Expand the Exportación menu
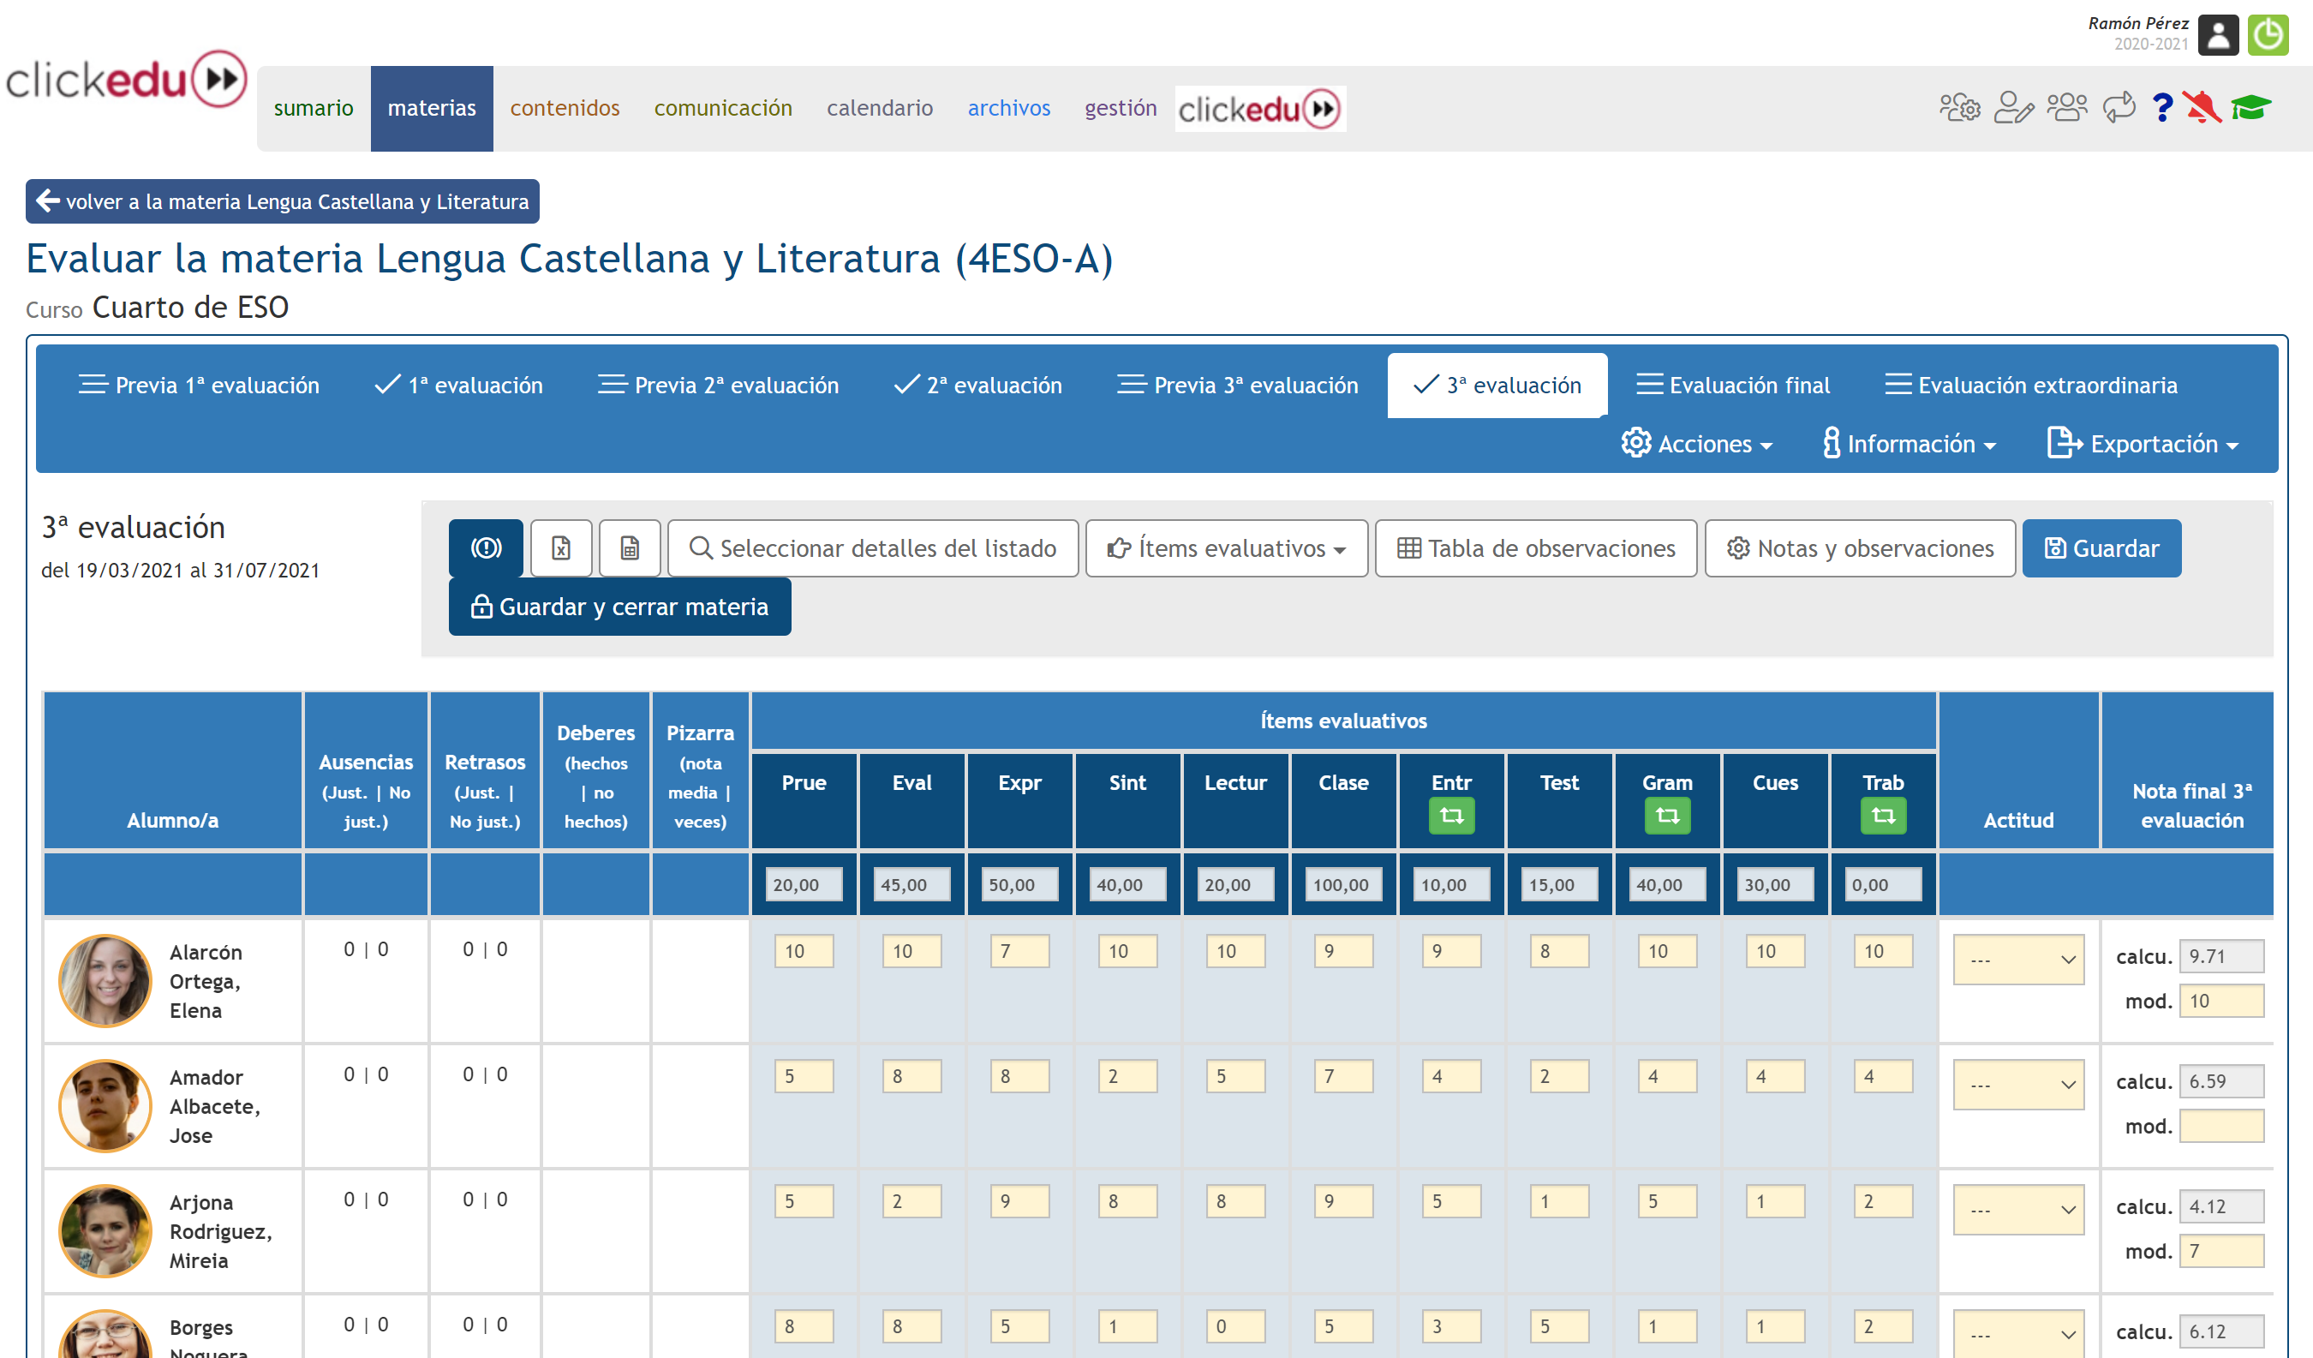Screen dimensions: 2313x1358 [2143, 445]
